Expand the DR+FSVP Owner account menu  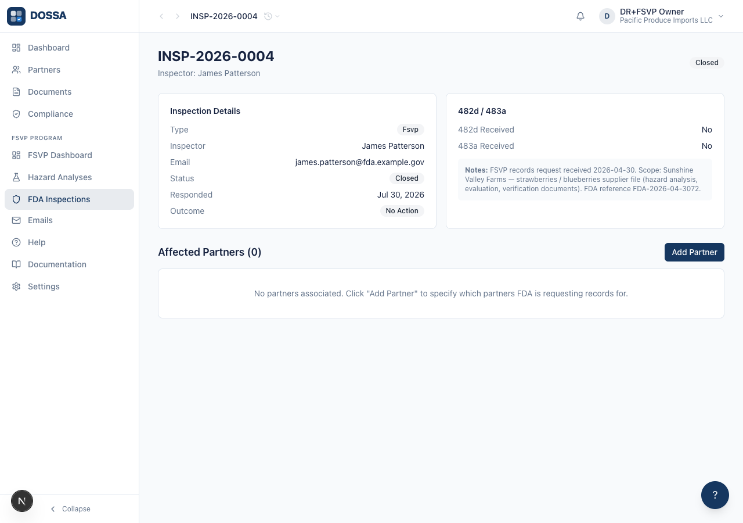(x=662, y=16)
